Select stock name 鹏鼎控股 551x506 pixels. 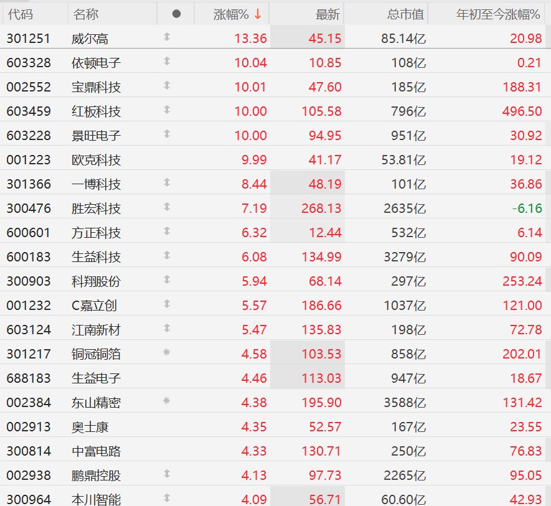[96, 475]
